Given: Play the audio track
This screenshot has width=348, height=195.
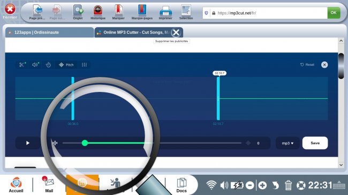Looking at the screenshot, I should 28,143.
